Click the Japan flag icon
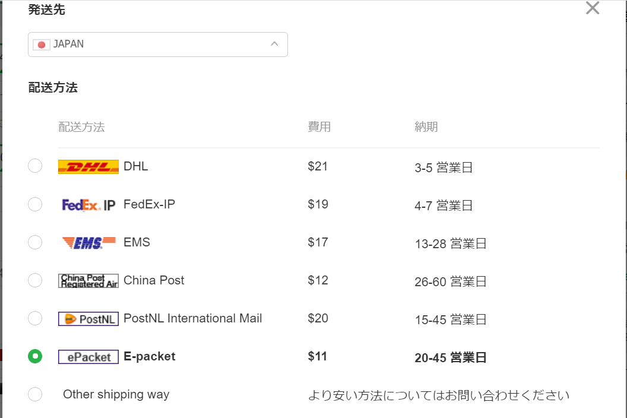This screenshot has height=418, width=627. coord(41,45)
